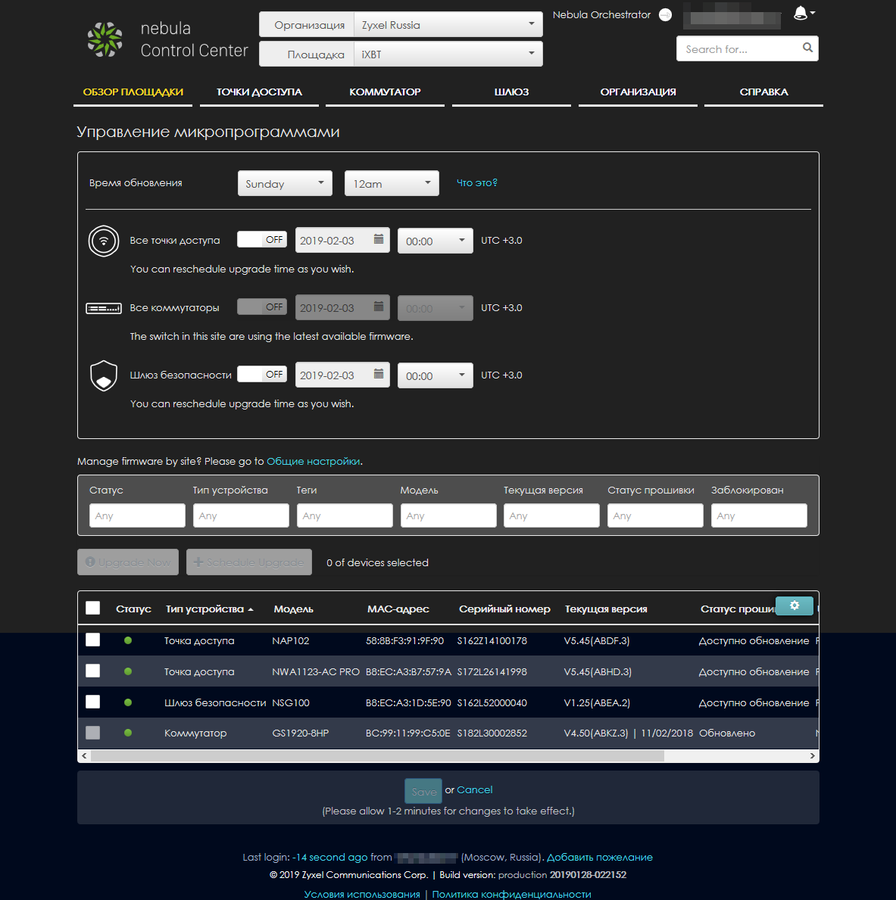The width and height of the screenshot is (896, 900).
Task: Open the Sunday day dropdown
Action: click(285, 184)
